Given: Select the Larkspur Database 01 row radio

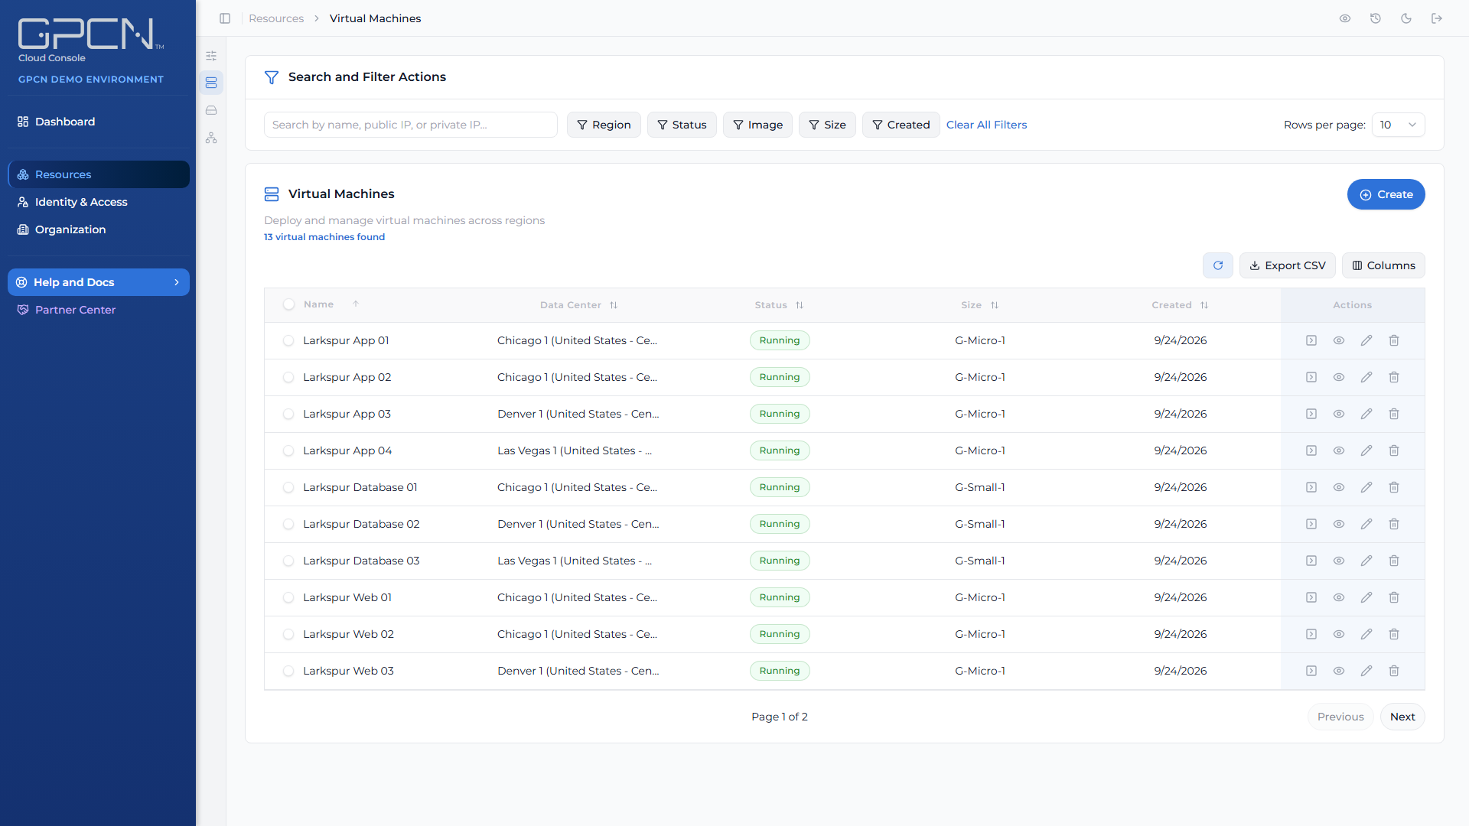Looking at the screenshot, I should tap(288, 488).
